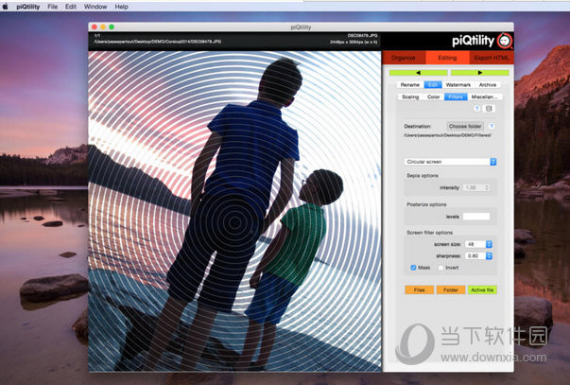The height and width of the screenshot is (385, 570).
Task: Open the Circular screen filter dropdown
Action: [x=450, y=162]
